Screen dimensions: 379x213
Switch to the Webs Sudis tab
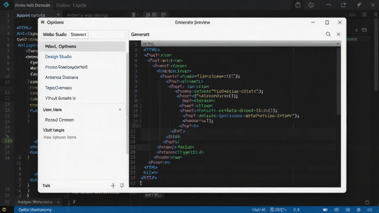point(55,34)
